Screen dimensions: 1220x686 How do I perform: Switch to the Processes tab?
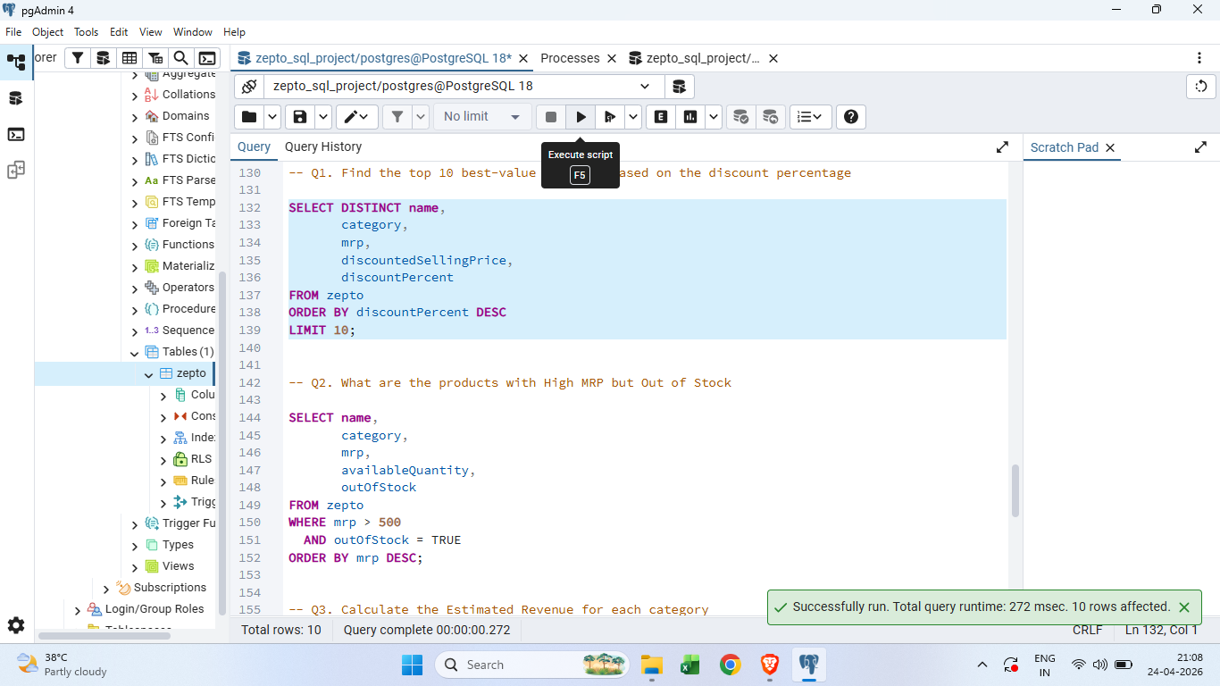[x=570, y=58]
